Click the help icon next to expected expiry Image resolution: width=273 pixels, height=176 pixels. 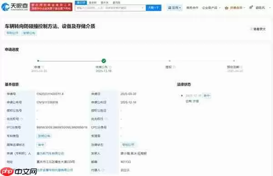(242, 67)
